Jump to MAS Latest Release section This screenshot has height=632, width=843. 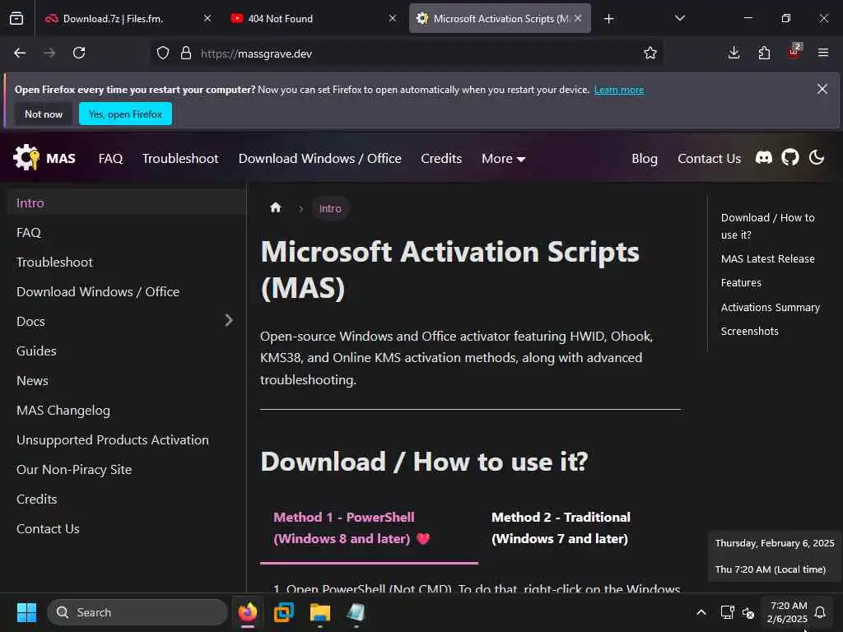coord(768,258)
